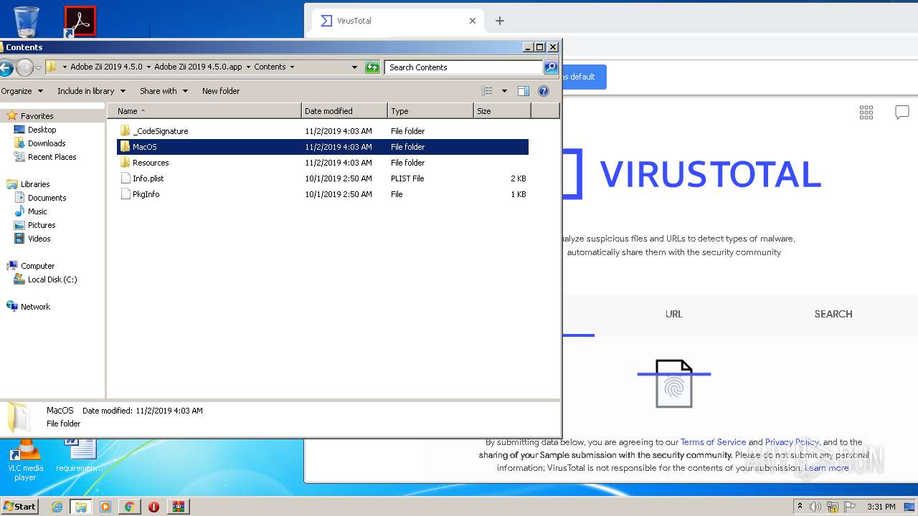Viewport: 918px width, 516px height.
Task: Click the change view icon
Action: [x=487, y=91]
